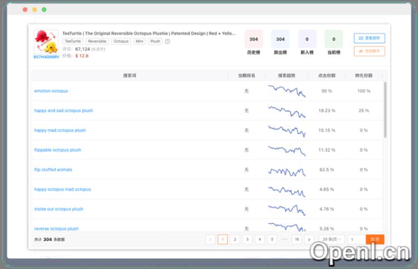
Task: Click the help question mark icon beside Plush tag
Action: point(167,41)
